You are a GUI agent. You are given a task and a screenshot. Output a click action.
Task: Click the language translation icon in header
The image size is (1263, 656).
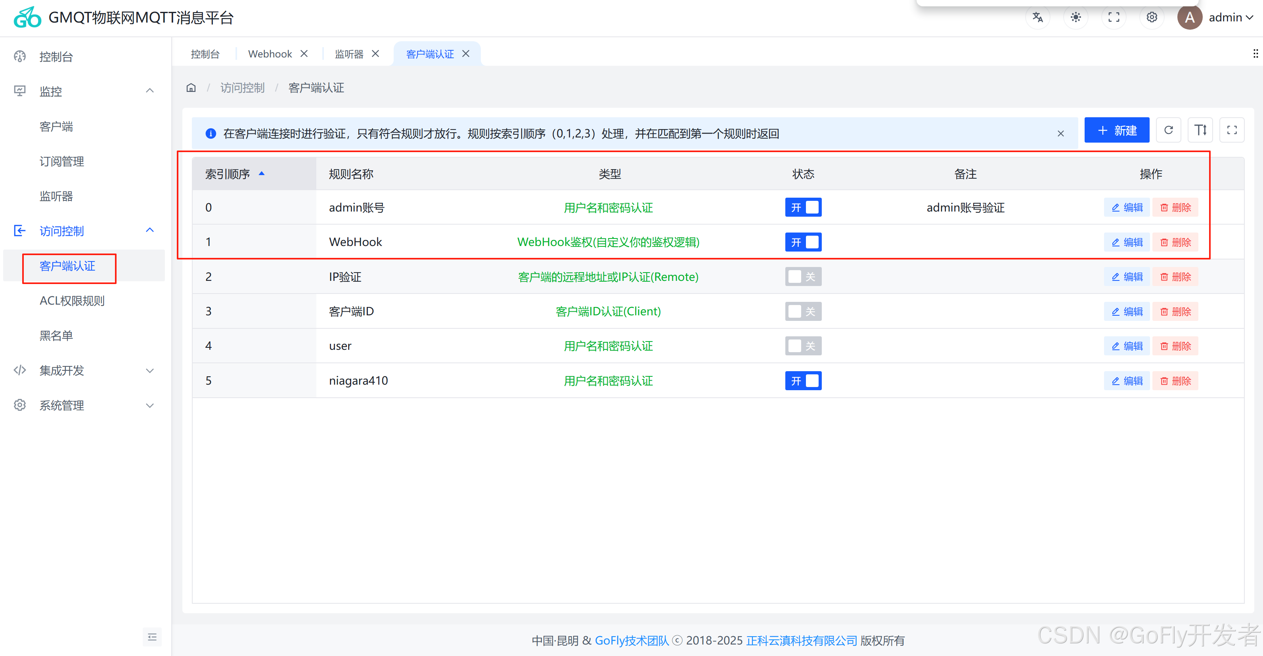(x=1037, y=18)
